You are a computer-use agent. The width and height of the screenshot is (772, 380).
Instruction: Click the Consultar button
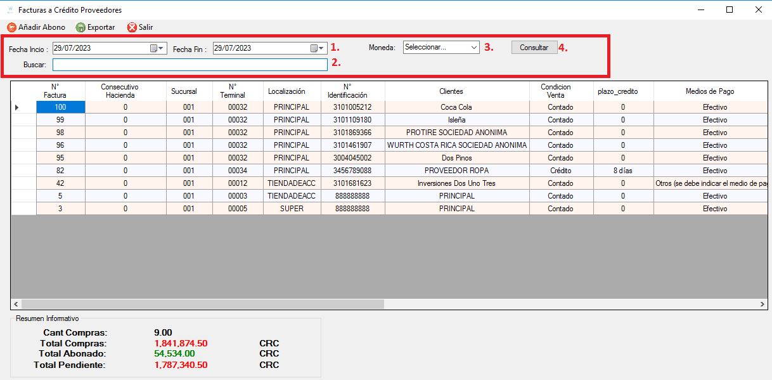coord(534,48)
